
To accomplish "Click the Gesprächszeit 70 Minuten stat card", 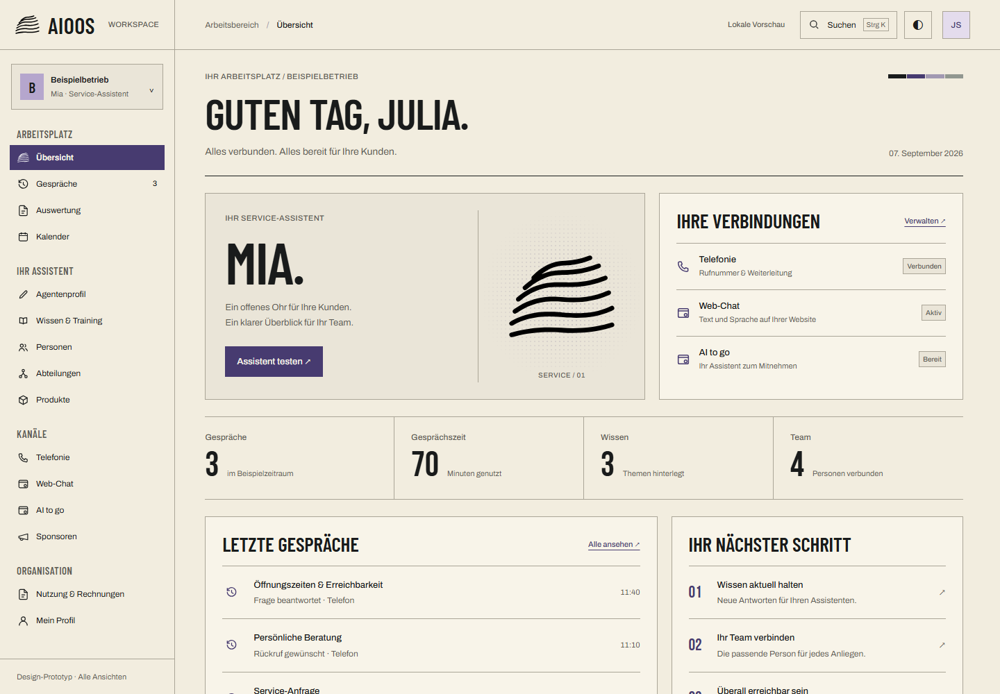I will click(489, 458).
